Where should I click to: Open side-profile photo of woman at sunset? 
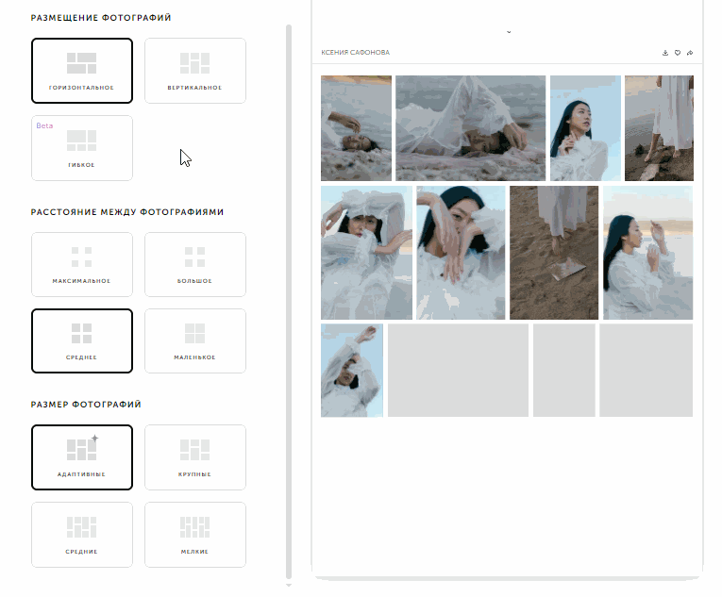(x=647, y=253)
